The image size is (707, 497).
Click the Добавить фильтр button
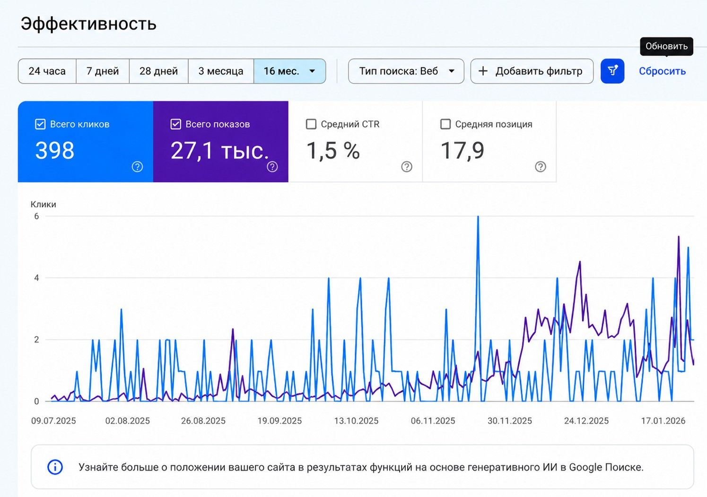pos(532,71)
